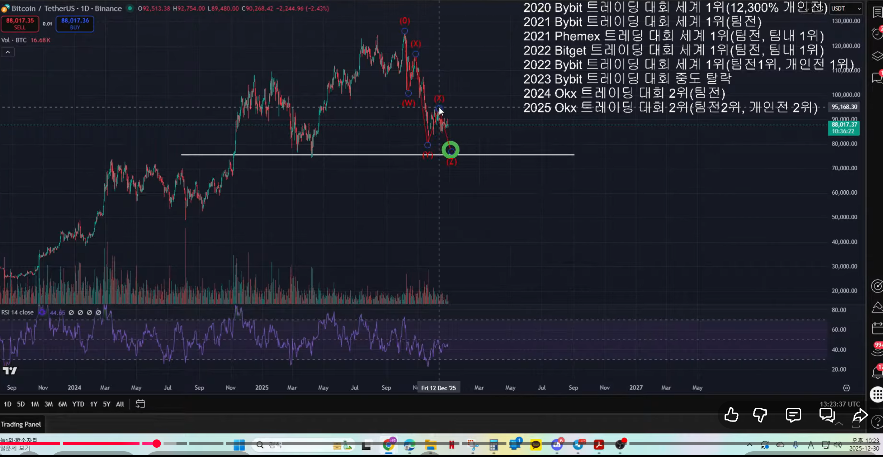Open the chats speech bubble icon

click(877, 77)
